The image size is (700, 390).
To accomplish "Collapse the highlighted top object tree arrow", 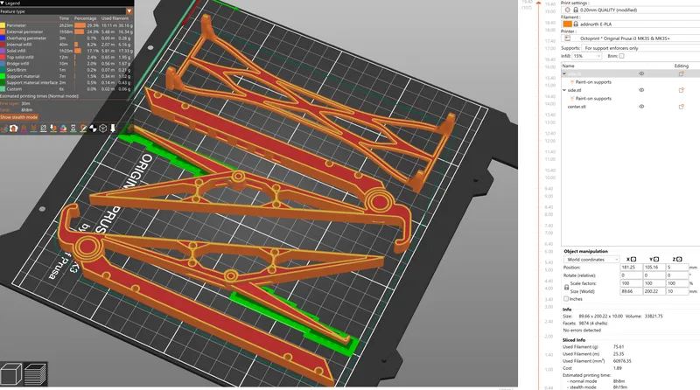I will click(x=564, y=73).
